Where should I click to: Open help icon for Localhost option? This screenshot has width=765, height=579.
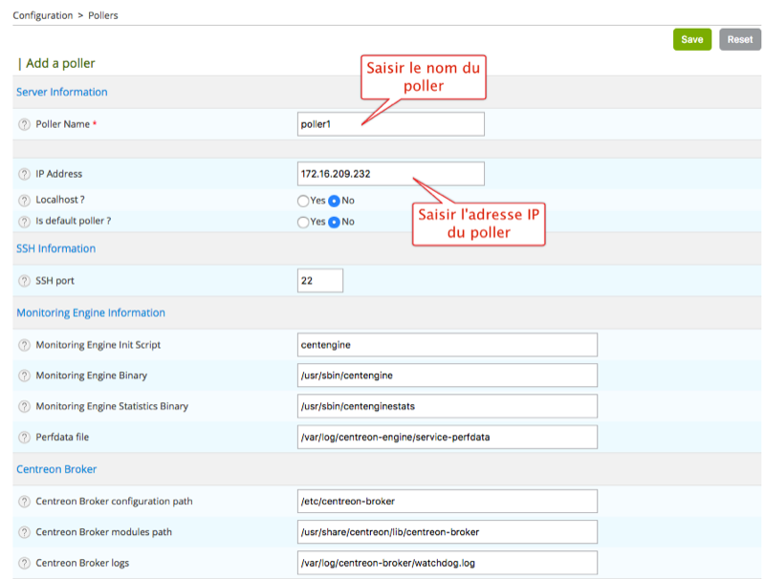(25, 201)
